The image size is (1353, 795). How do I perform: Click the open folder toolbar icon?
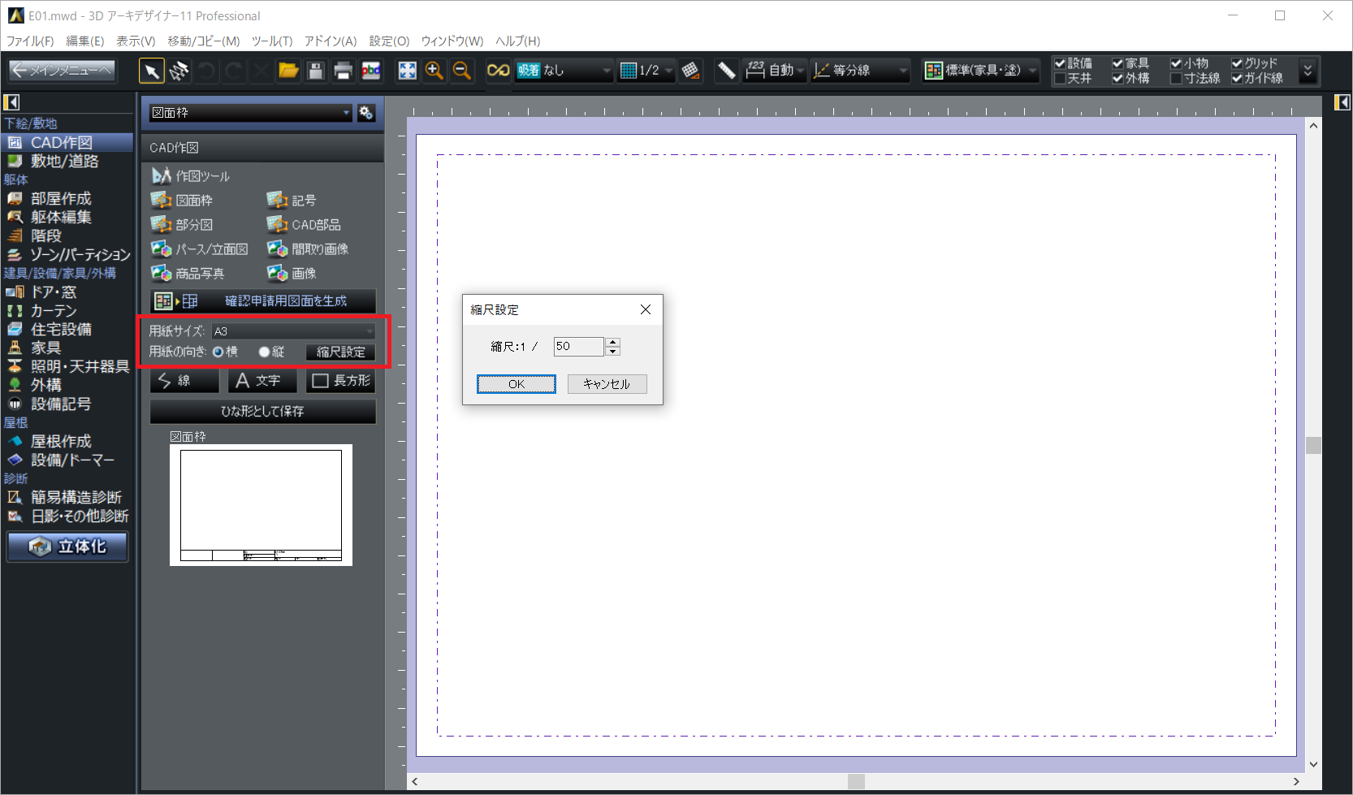(x=288, y=71)
